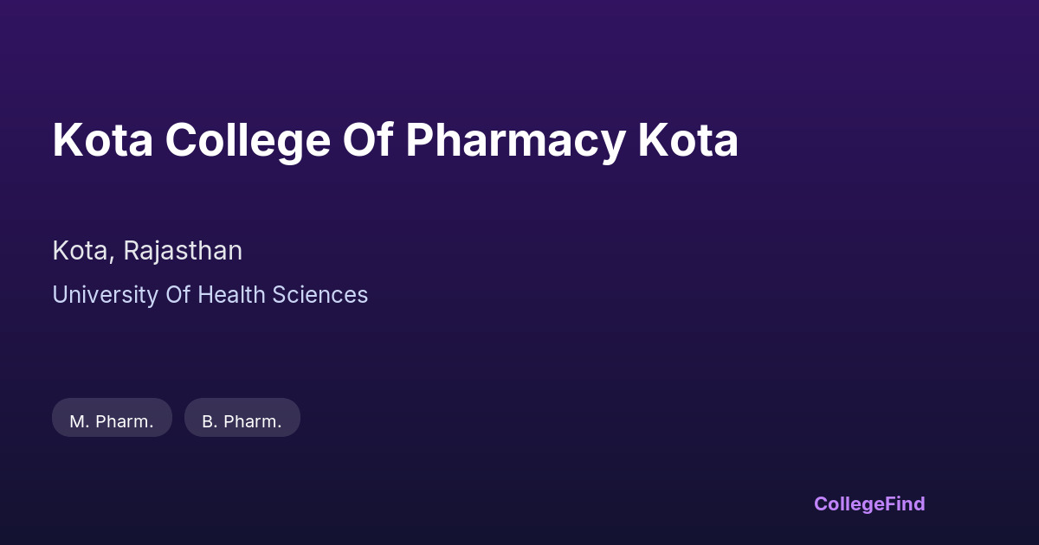This screenshot has height=545, width=1039.
Task: Click the first Kota in the heading
Action: point(103,141)
